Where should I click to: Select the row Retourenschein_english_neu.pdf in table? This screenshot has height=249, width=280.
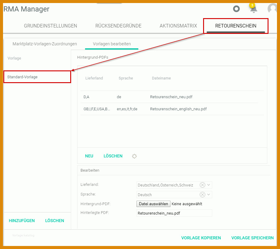pyautogui.click(x=172, y=109)
